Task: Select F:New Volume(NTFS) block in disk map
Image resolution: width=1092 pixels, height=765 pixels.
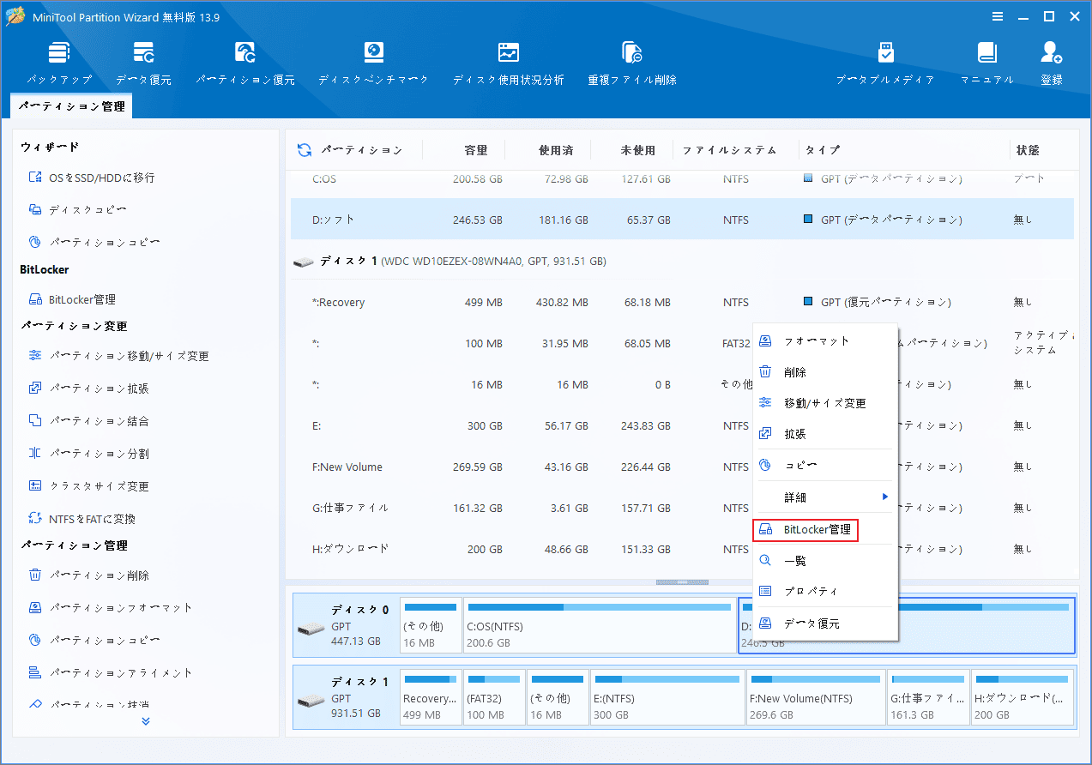Action: (815, 698)
